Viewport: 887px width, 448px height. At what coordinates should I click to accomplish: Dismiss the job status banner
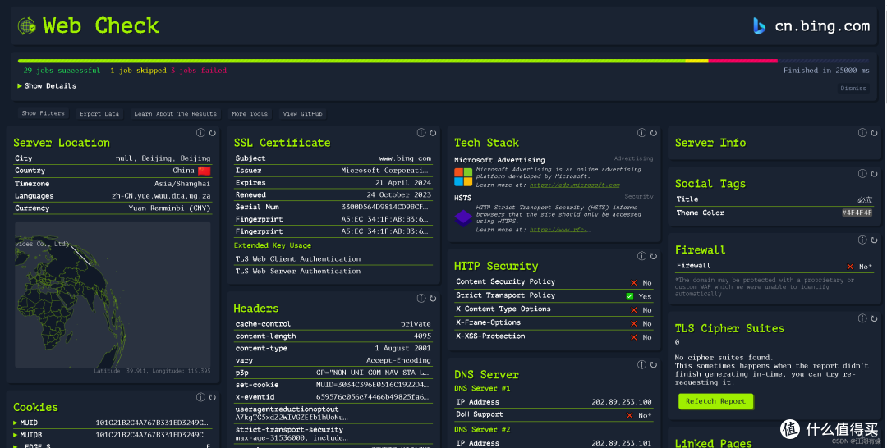coord(853,88)
